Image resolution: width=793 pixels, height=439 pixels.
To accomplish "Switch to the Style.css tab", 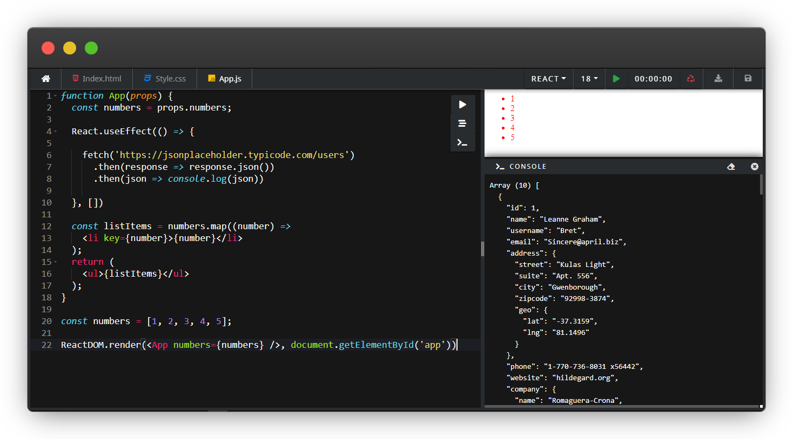I will [x=165, y=79].
